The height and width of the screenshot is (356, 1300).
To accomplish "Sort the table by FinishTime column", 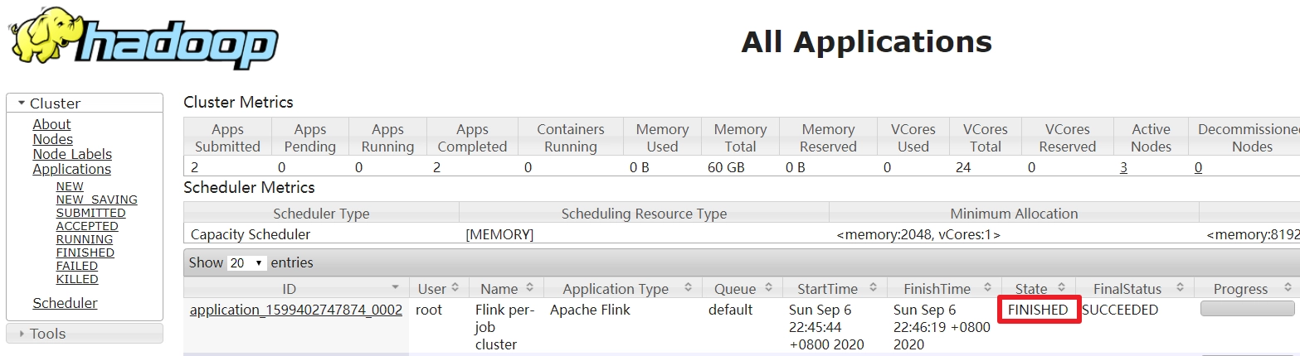I will 944,289.
